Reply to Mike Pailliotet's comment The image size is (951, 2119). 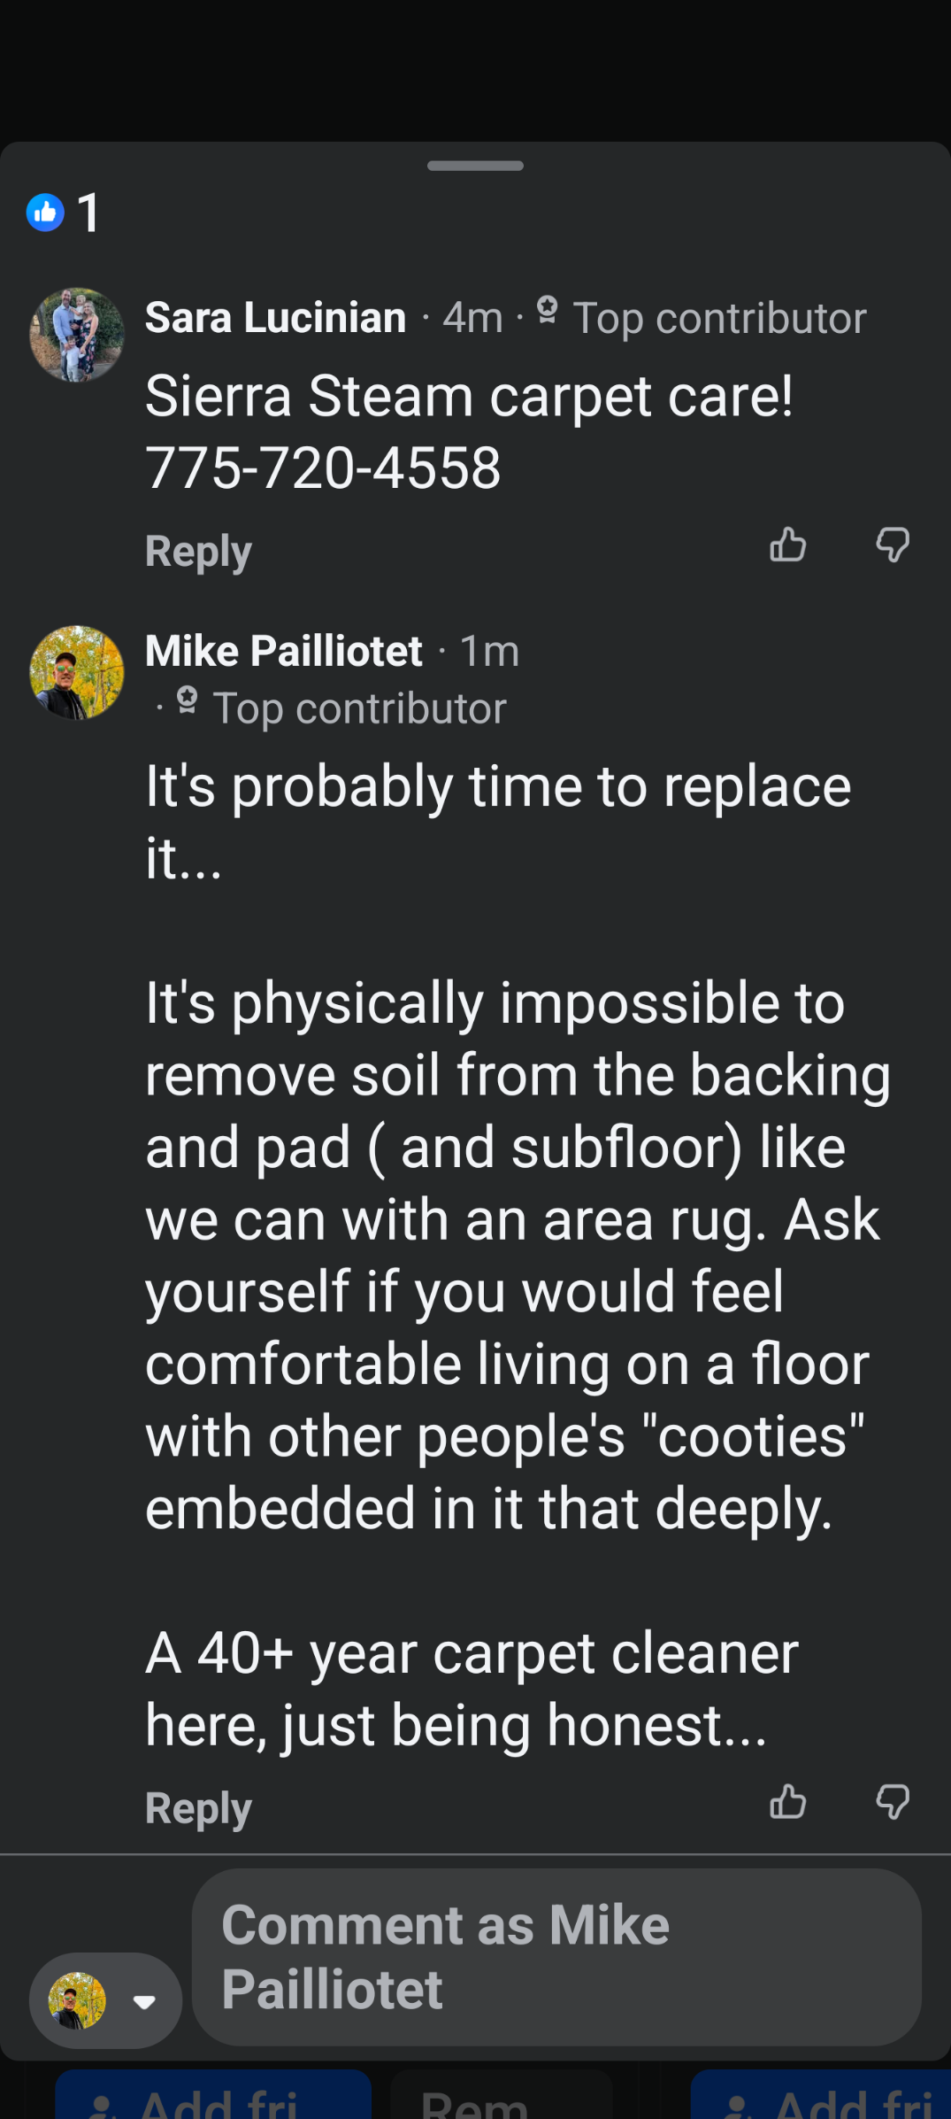click(198, 1807)
